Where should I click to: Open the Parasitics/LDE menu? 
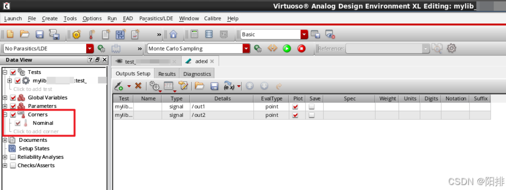(x=156, y=19)
